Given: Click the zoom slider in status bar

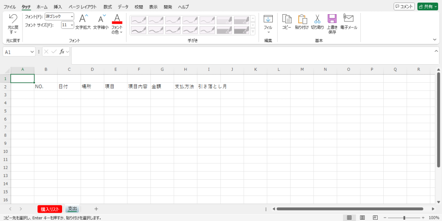Looking at the screenshot, I should pyautogui.click(x=404, y=218).
